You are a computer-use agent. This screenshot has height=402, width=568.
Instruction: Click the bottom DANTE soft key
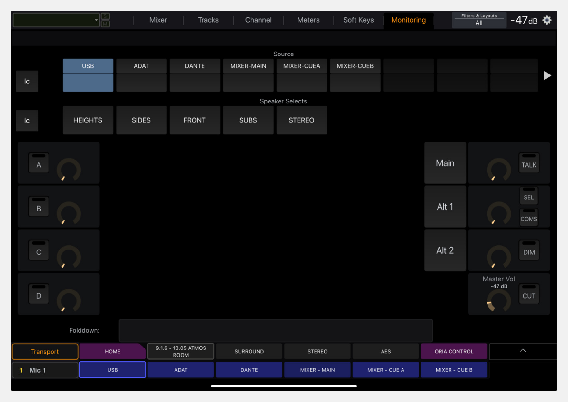(249, 370)
